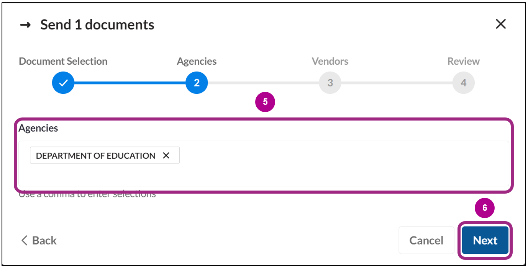528x269 pixels.
Task: Select step 2 circle in the progress bar
Action: tap(197, 82)
